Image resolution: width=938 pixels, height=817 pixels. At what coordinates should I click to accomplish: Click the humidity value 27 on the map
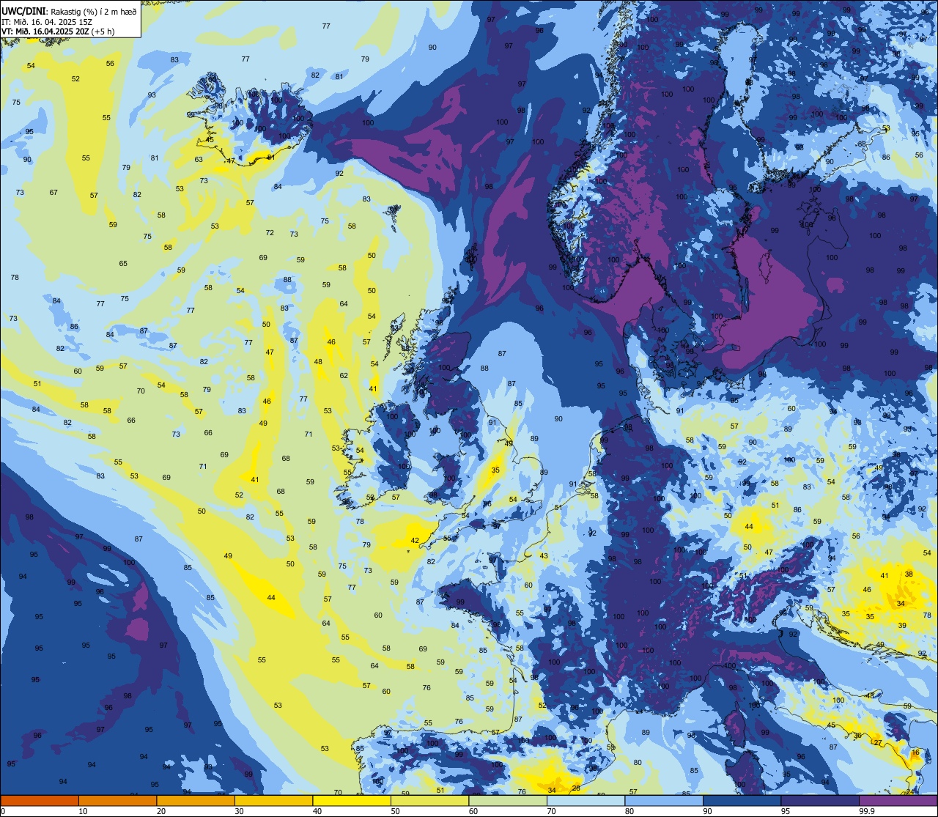coord(878,742)
